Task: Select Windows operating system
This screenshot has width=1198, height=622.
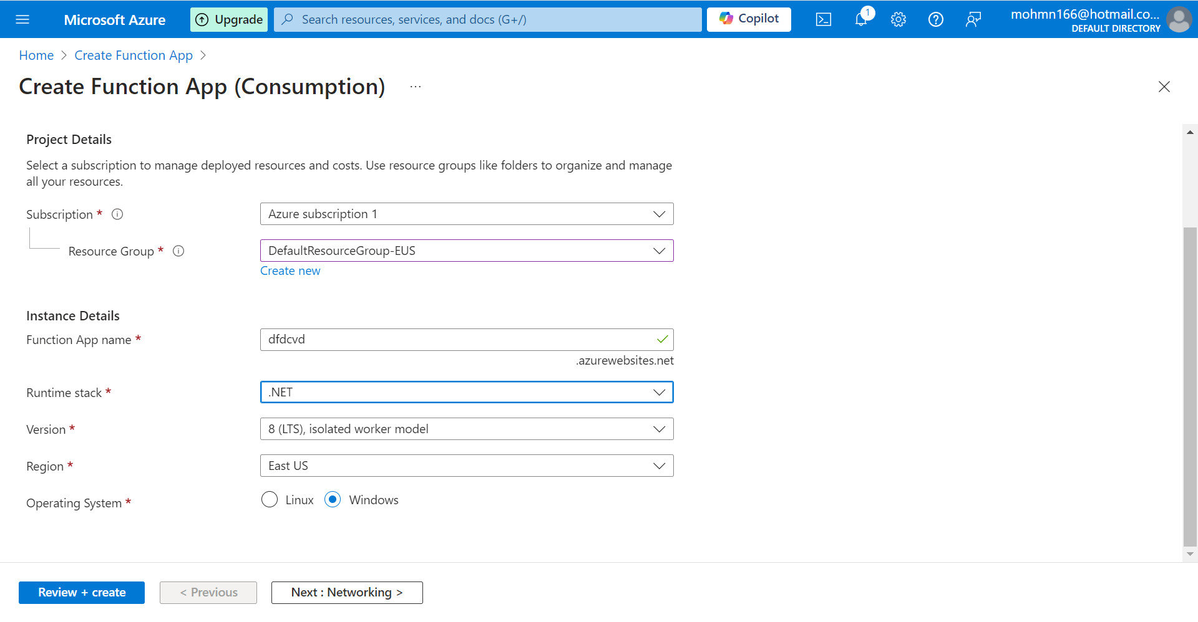Action: point(333,500)
